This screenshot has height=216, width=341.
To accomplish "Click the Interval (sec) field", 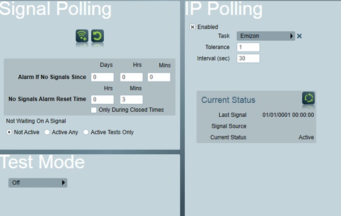I will coord(248,58).
